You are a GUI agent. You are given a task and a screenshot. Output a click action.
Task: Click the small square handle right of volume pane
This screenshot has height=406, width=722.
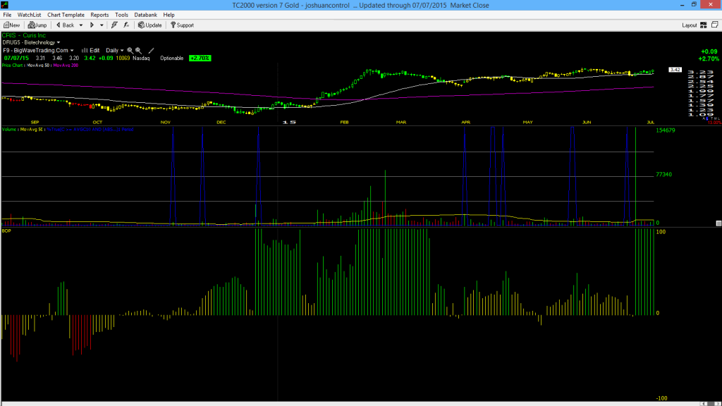coord(718,223)
